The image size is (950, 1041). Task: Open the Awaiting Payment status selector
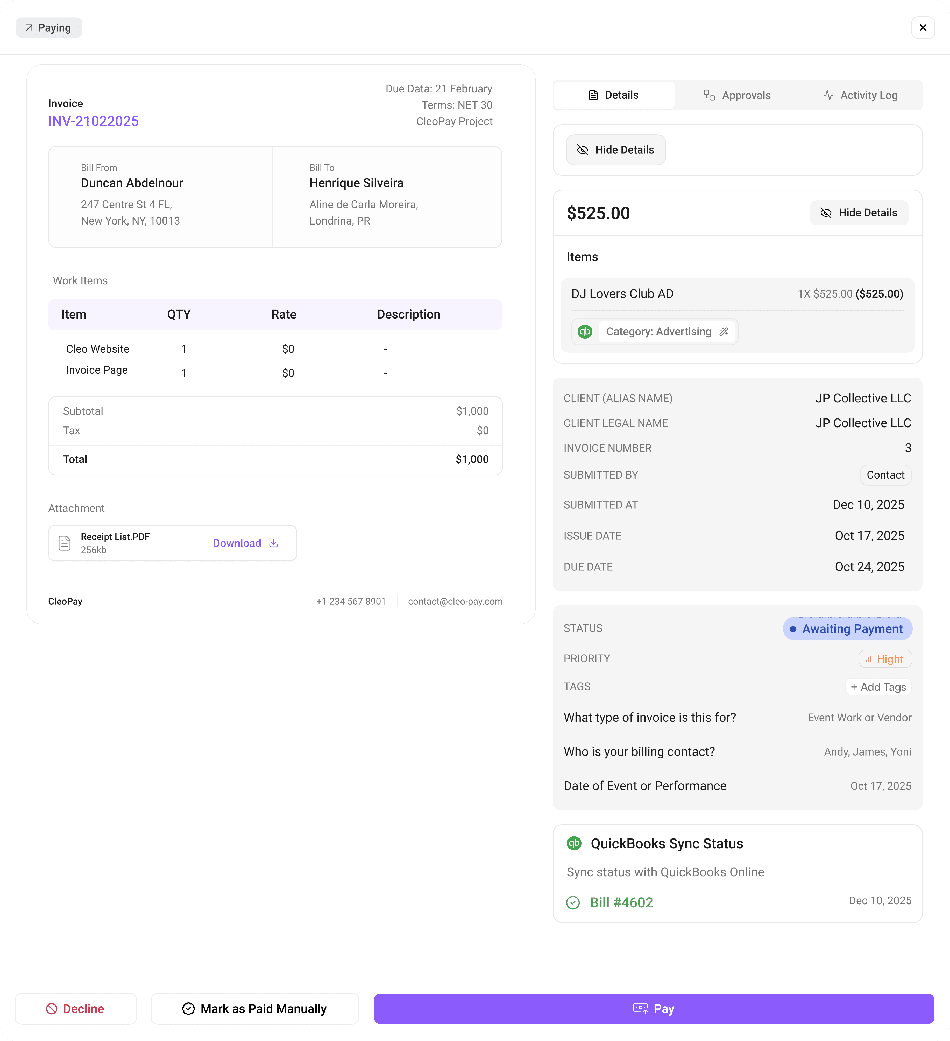point(847,628)
